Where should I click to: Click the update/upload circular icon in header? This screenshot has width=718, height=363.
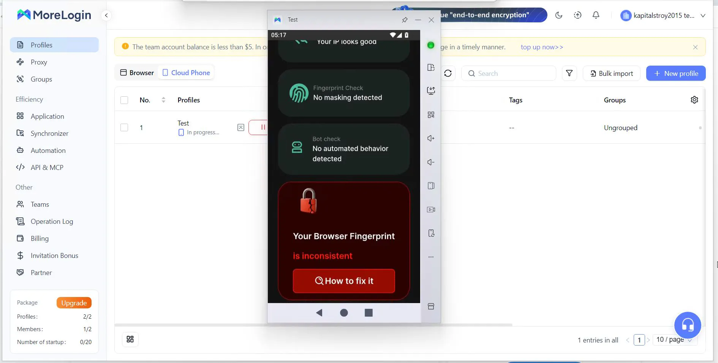point(577,15)
